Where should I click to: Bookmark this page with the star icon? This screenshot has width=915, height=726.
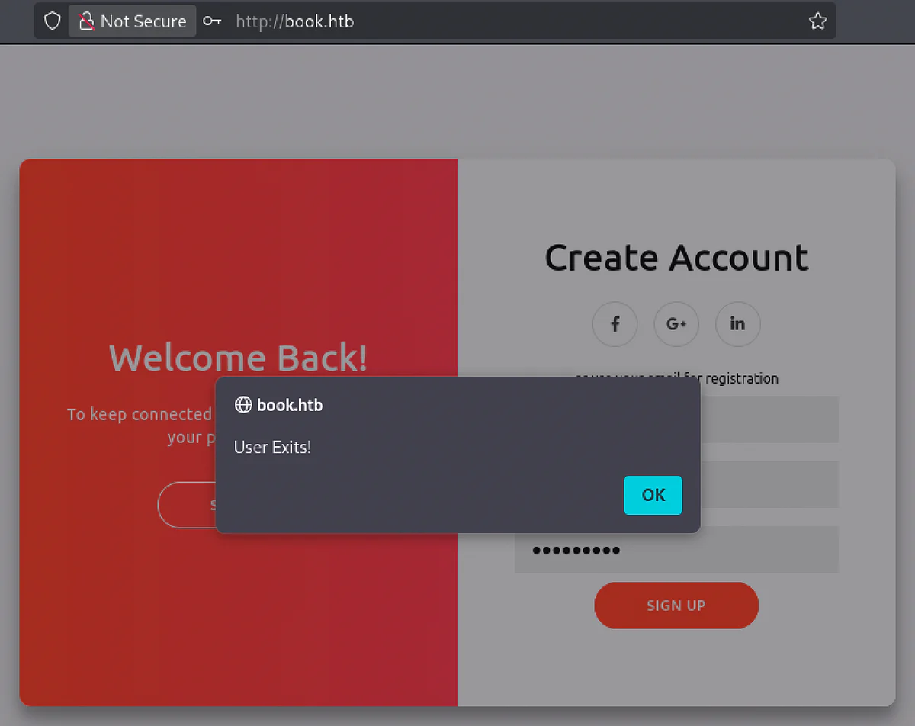click(x=817, y=21)
